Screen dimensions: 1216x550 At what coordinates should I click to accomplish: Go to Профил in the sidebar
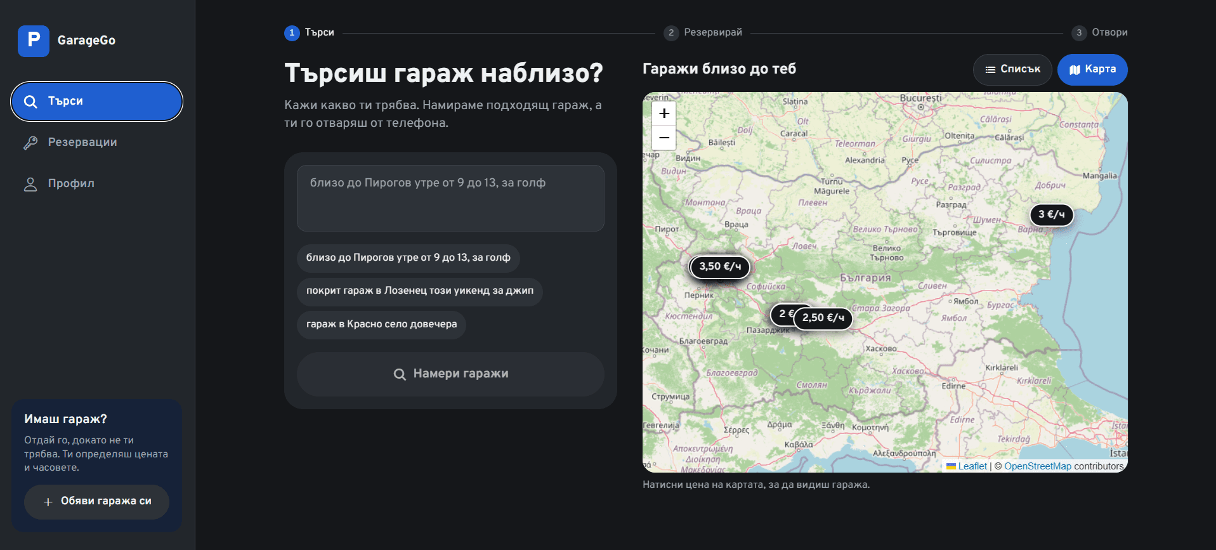coord(97,184)
